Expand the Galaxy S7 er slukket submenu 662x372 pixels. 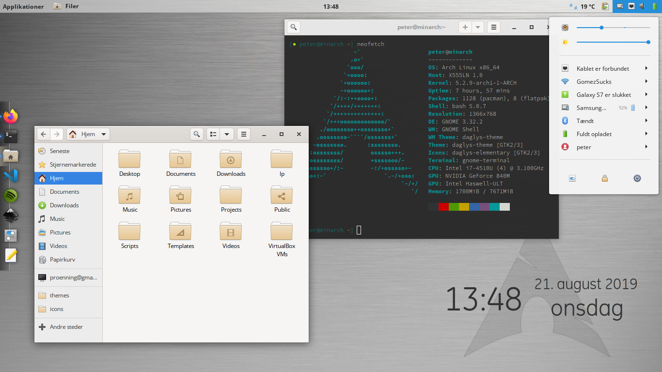(605, 94)
